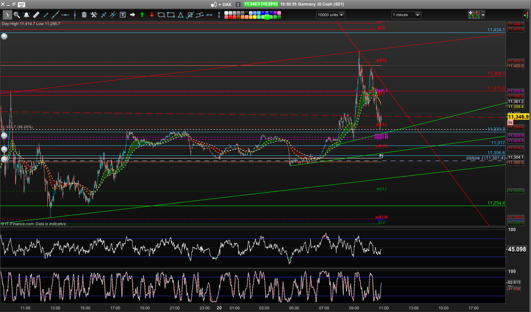531x312 pixels.
Task: Click the 11,361.2 price axis tag
Action: 515,102
